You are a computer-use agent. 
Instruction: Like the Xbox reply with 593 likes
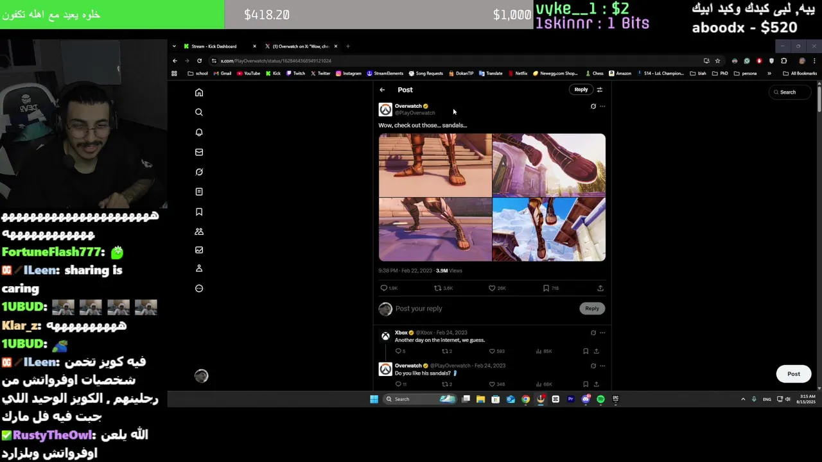click(x=492, y=351)
